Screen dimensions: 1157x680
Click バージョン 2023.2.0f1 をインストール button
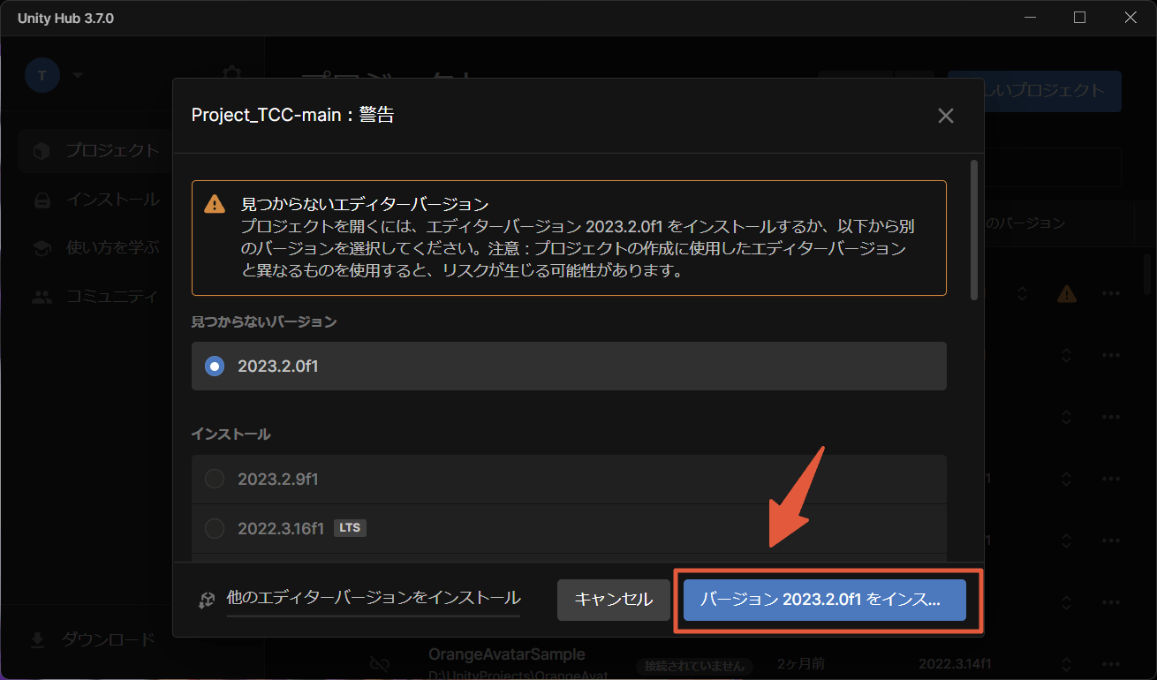[x=825, y=600]
